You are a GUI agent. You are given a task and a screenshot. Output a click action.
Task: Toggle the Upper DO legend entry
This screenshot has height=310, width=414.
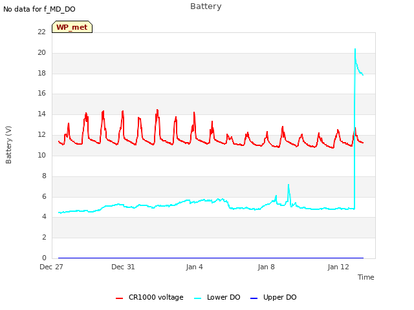point(273,297)
